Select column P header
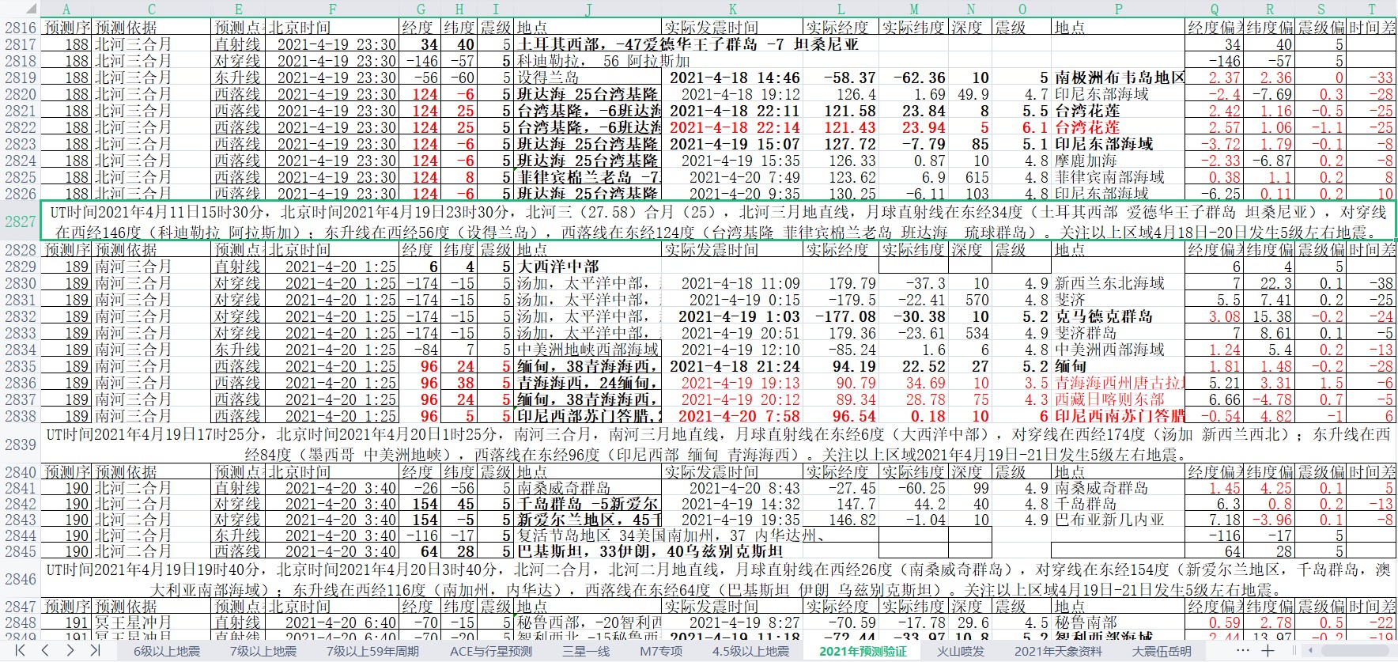The height and width of the screenshot is (662, 1398). 1118,9
